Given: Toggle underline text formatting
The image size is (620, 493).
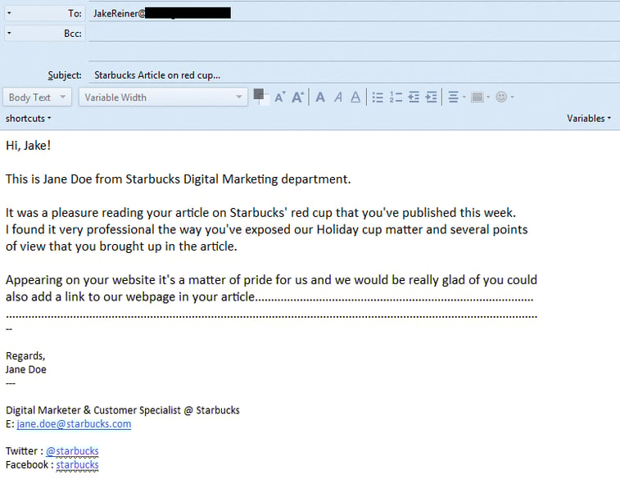Looking at the screenshot, I should (x=355, y=97).
